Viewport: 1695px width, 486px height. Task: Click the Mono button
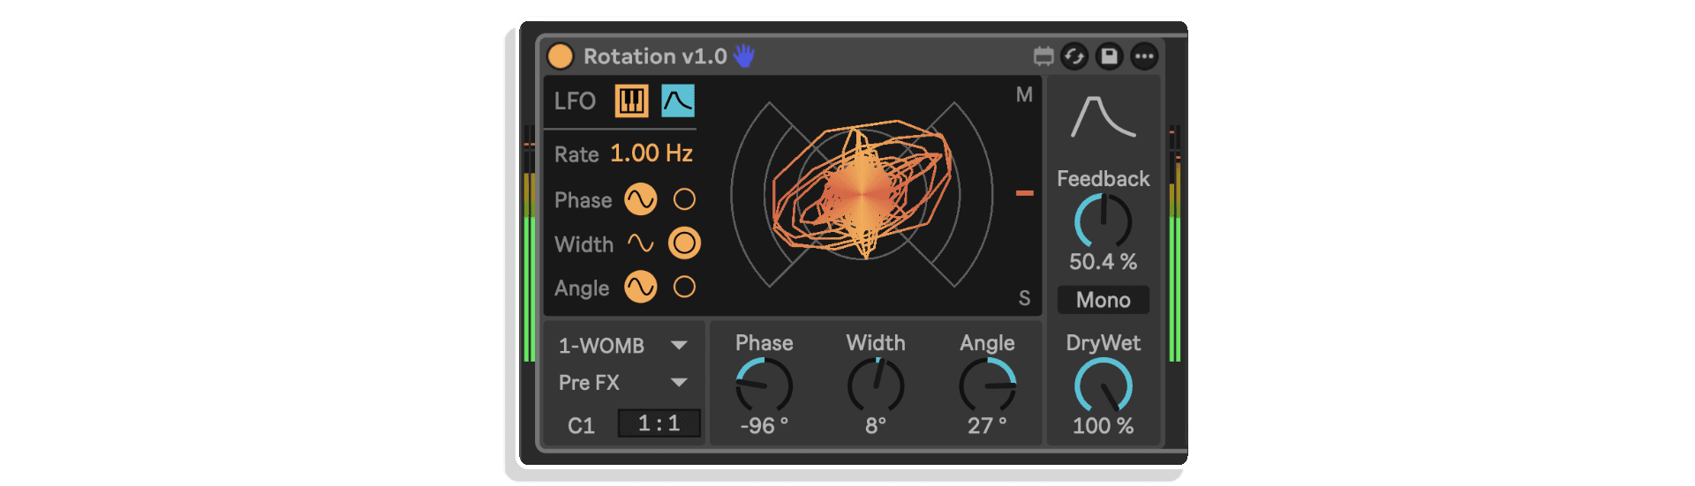tap(1104, 300)
